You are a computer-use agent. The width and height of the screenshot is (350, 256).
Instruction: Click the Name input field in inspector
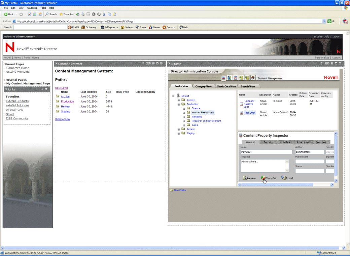[x=266, y=152]
